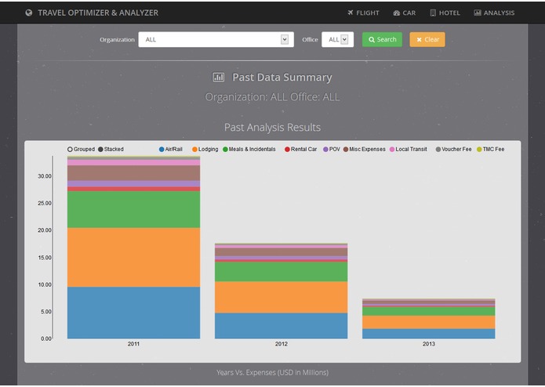Click the 2013 x-axis label
545x387 pixels.
point(429,344)
